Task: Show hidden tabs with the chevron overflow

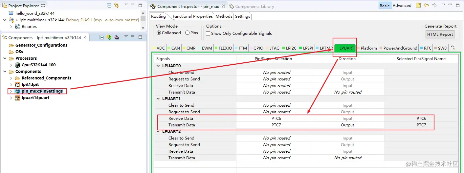Action: point(453,48)
